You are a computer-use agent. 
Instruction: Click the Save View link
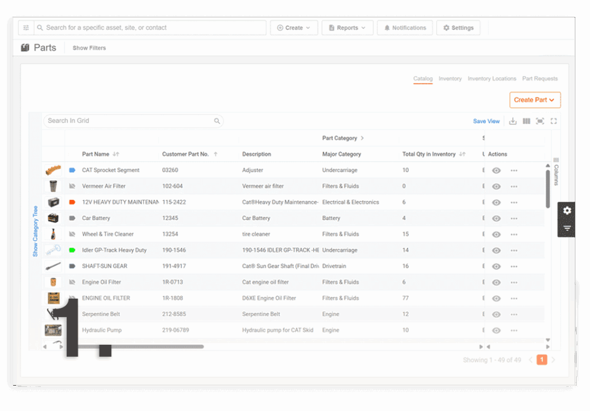tap(486, 121)
